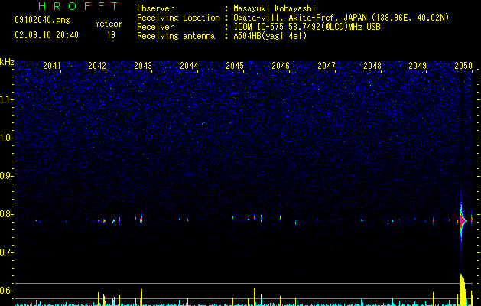Click the 2050 time marker

point(463,66)
